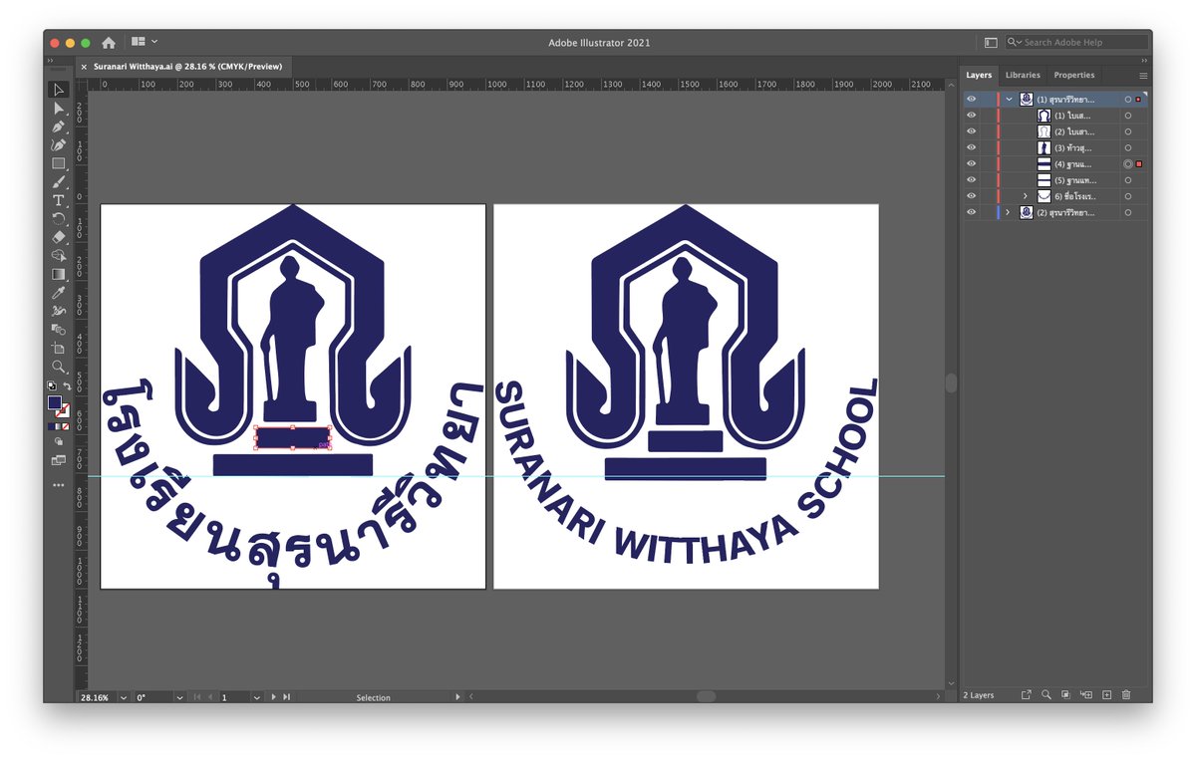Open the artboard number dropdown
Viewport: 1196px width, 760px height.
pyautogui.click(x=257, y=698)
